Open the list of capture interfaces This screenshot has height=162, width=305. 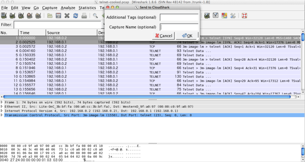tap(4, 16)
